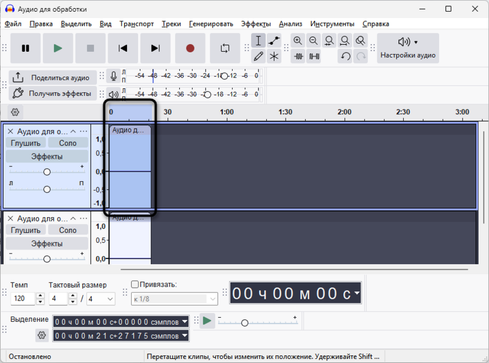
Task: Select the Envelope tool
Action: [x=274, y=41]
